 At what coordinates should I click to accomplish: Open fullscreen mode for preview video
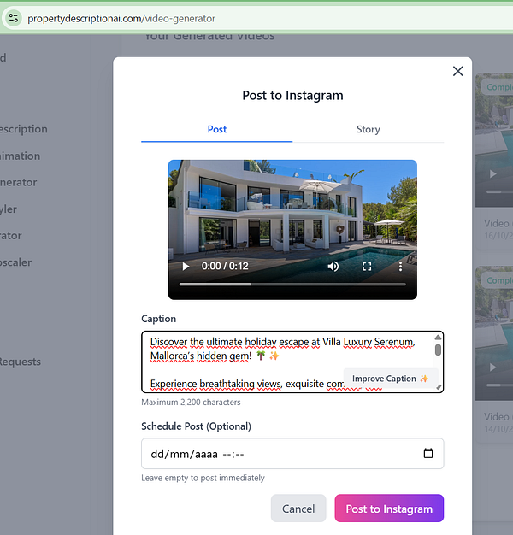coord(367,267)
